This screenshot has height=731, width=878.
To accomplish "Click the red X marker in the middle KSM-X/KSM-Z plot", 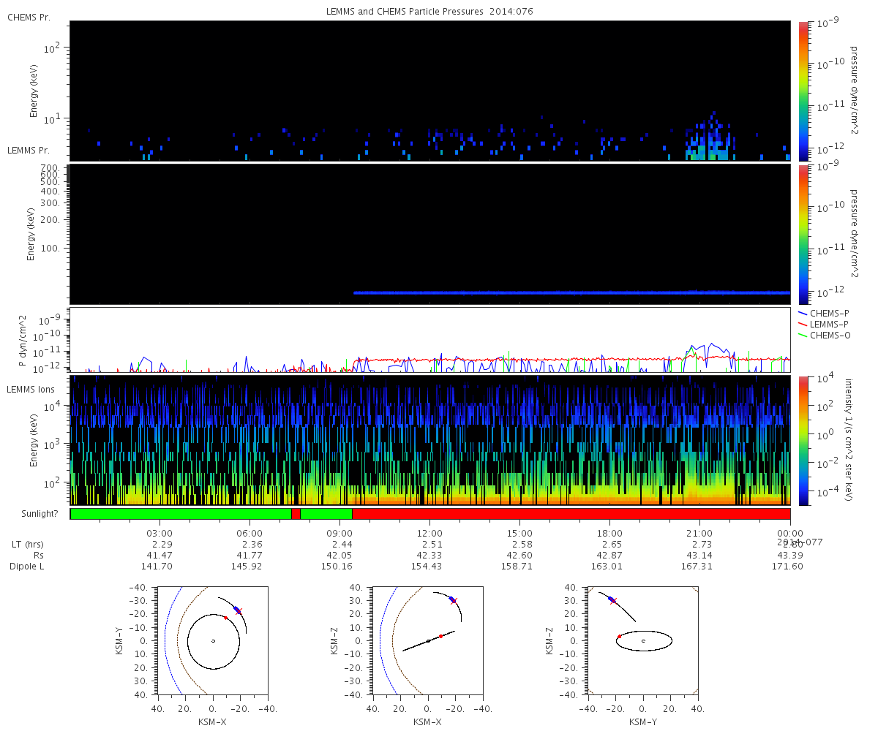I will [x=454, y=601].
